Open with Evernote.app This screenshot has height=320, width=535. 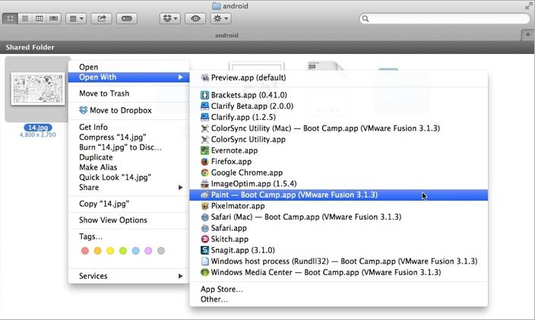tap(338, 150)
